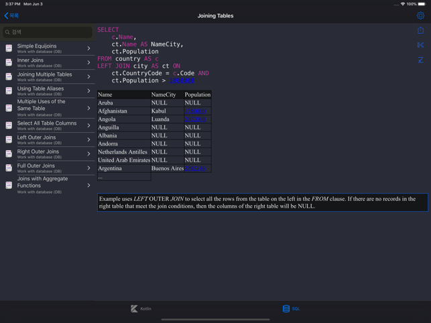Open the Left Outer Joins lesson
The height and width of the screenshot is (323, 431).
tap(48, 139)
